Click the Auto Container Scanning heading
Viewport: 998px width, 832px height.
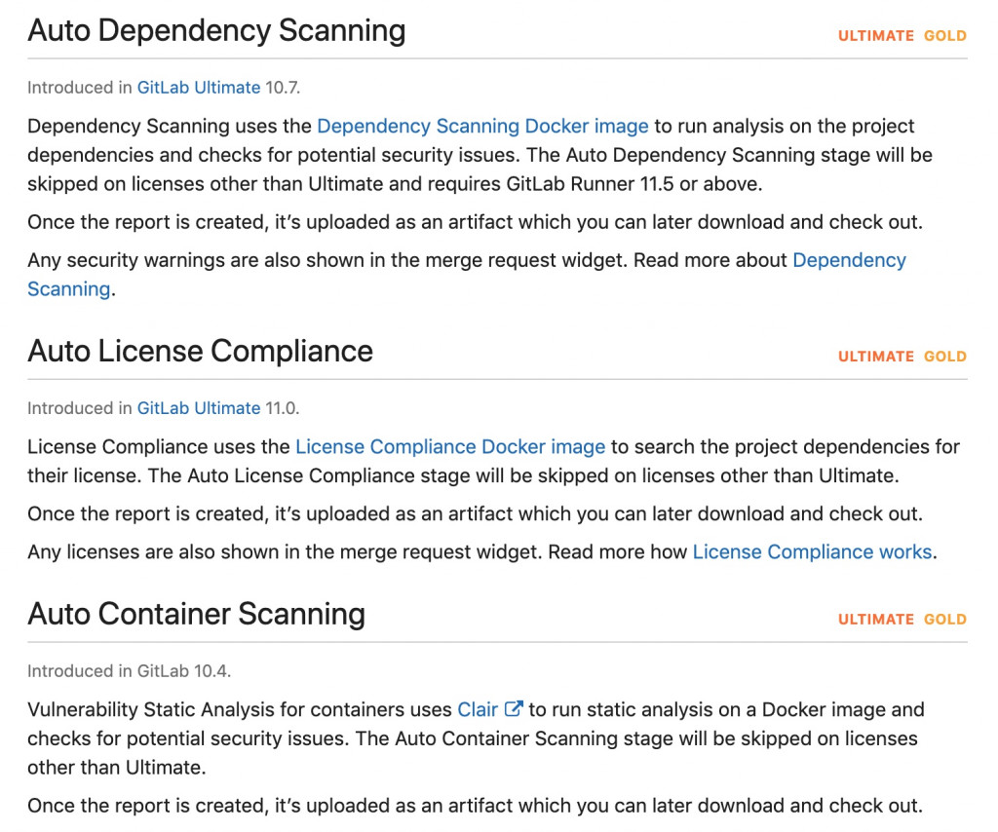(x=196, y=615)
